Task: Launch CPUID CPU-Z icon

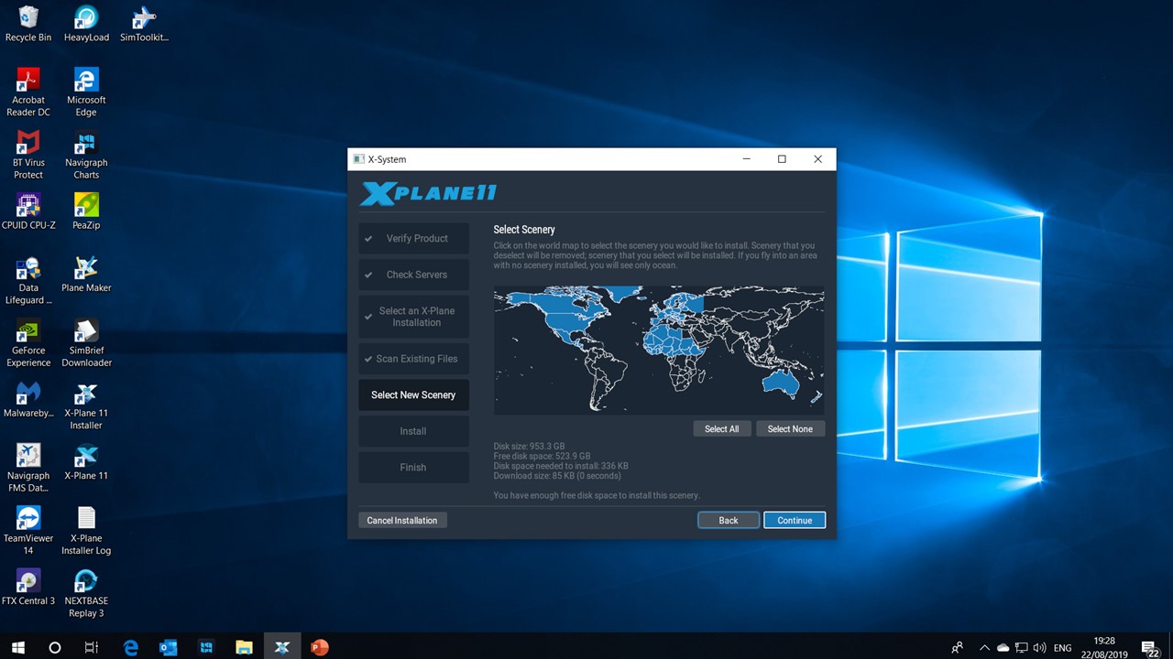Action: (x=28, y=211)
